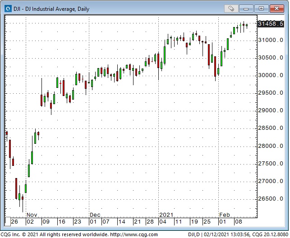Click the 08 date on time axis
Viewport: 290px width, 238px height.
click(239, 222)
